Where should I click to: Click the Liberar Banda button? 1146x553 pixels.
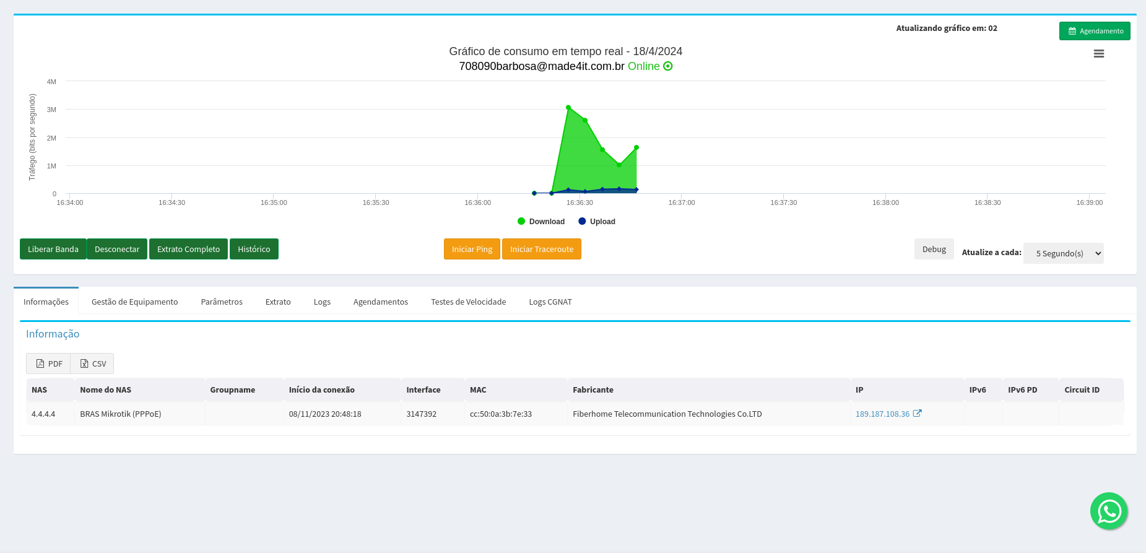pyautogui.click(x=53, y=249)
